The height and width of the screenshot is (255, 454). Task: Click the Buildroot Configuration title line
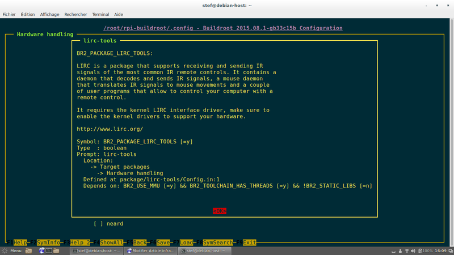(223, 28)
